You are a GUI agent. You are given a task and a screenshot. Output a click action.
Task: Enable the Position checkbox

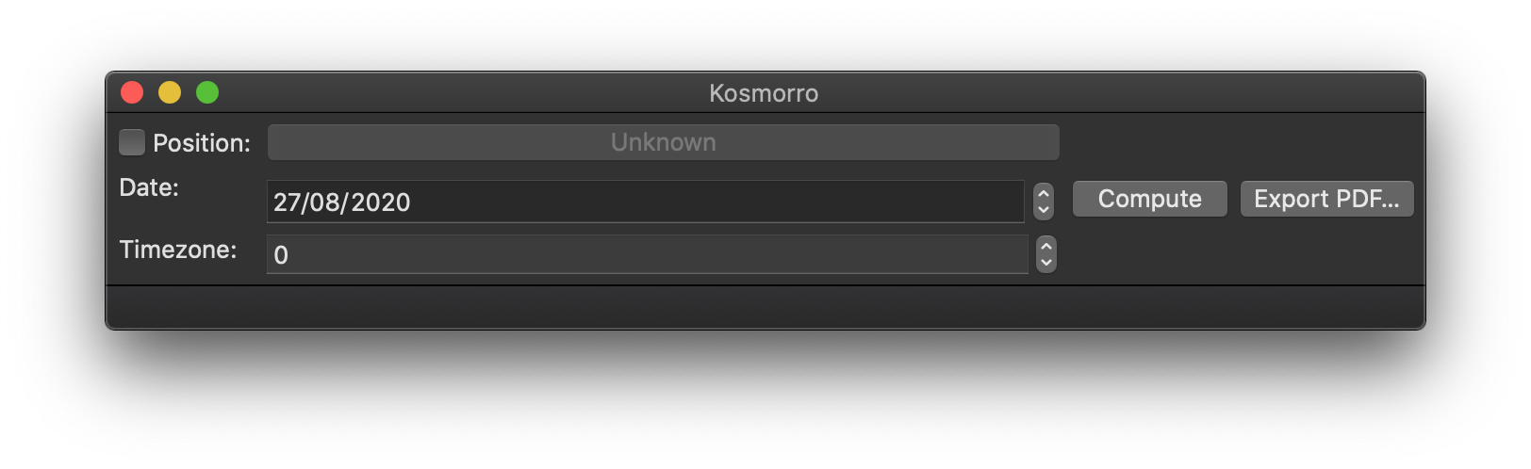click(132, 142)
